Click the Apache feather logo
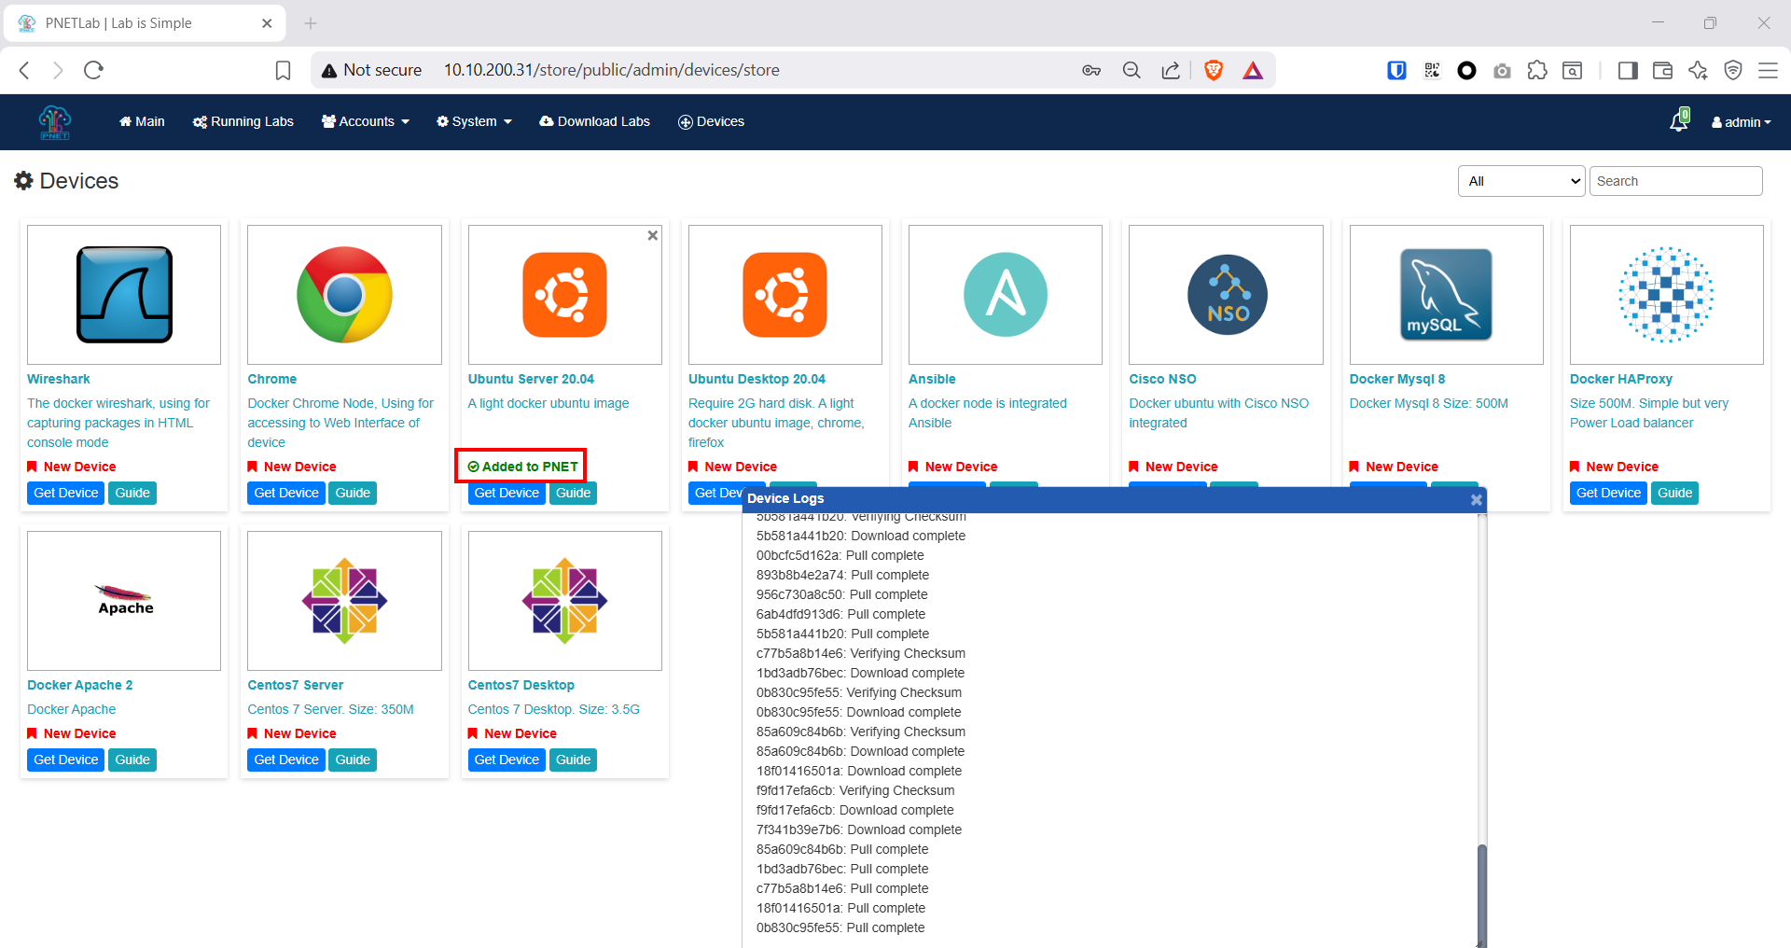The height and width of the screenshot is (948, 1791). pos(125,600)
